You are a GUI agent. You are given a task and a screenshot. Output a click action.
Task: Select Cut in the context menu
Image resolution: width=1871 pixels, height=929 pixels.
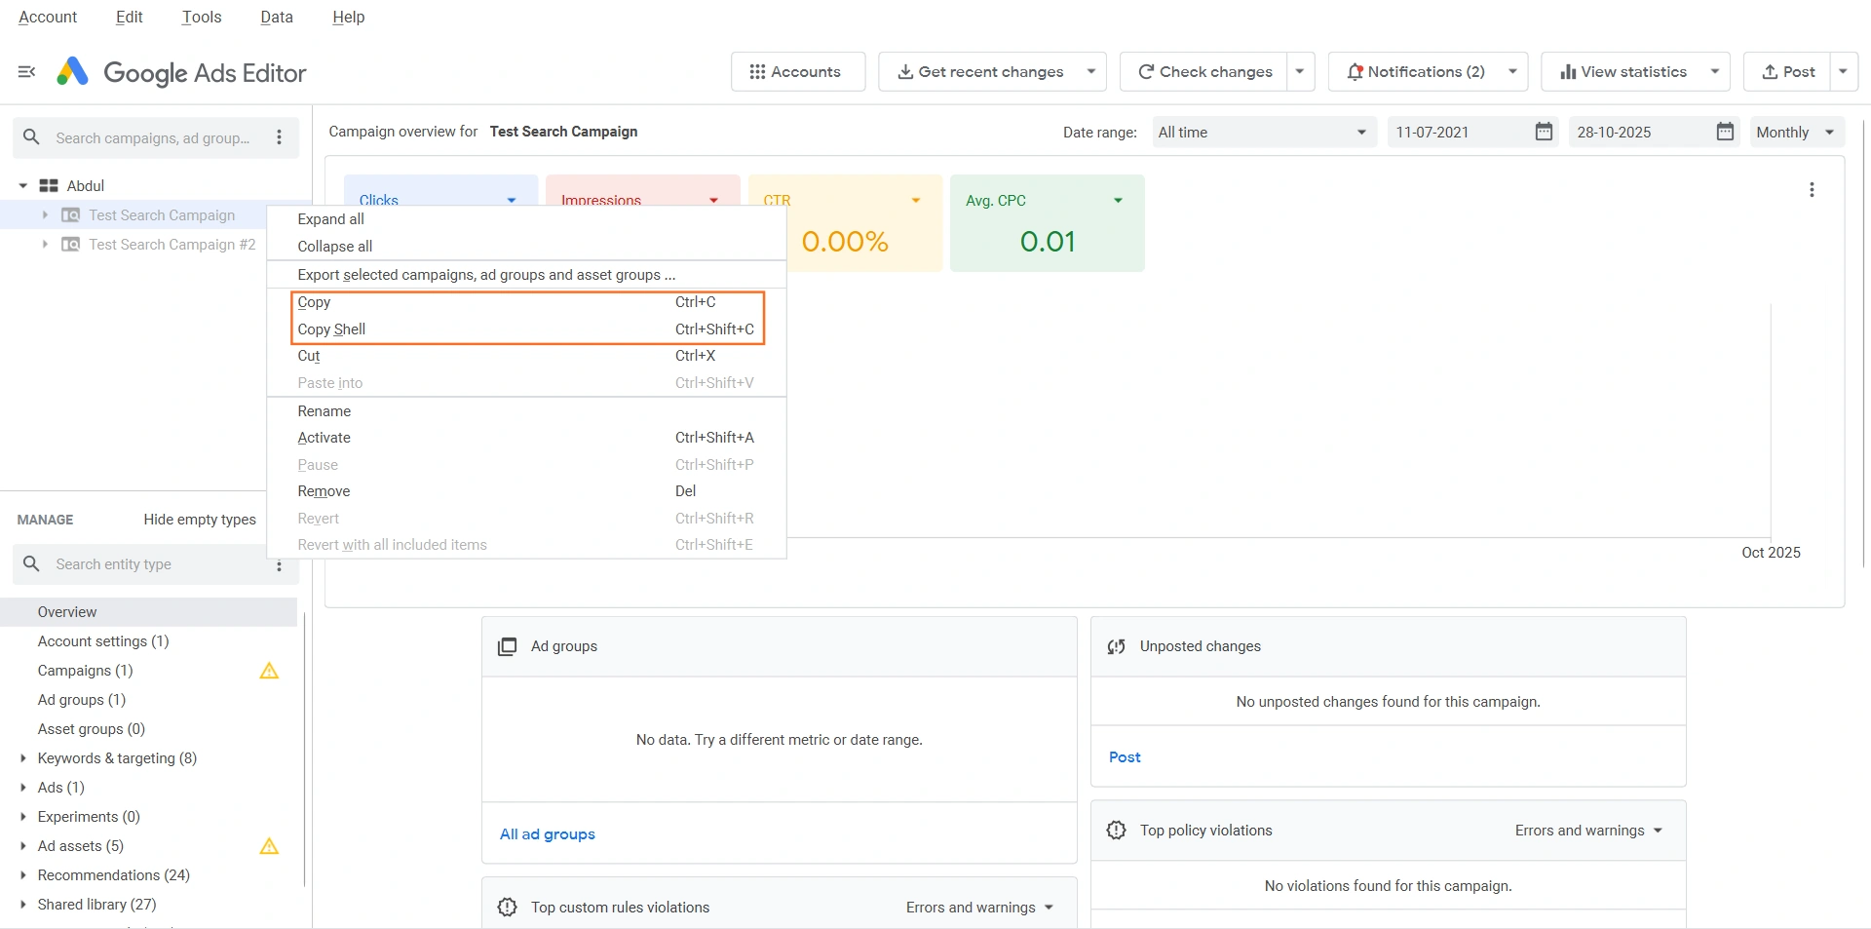coord(527,356)
